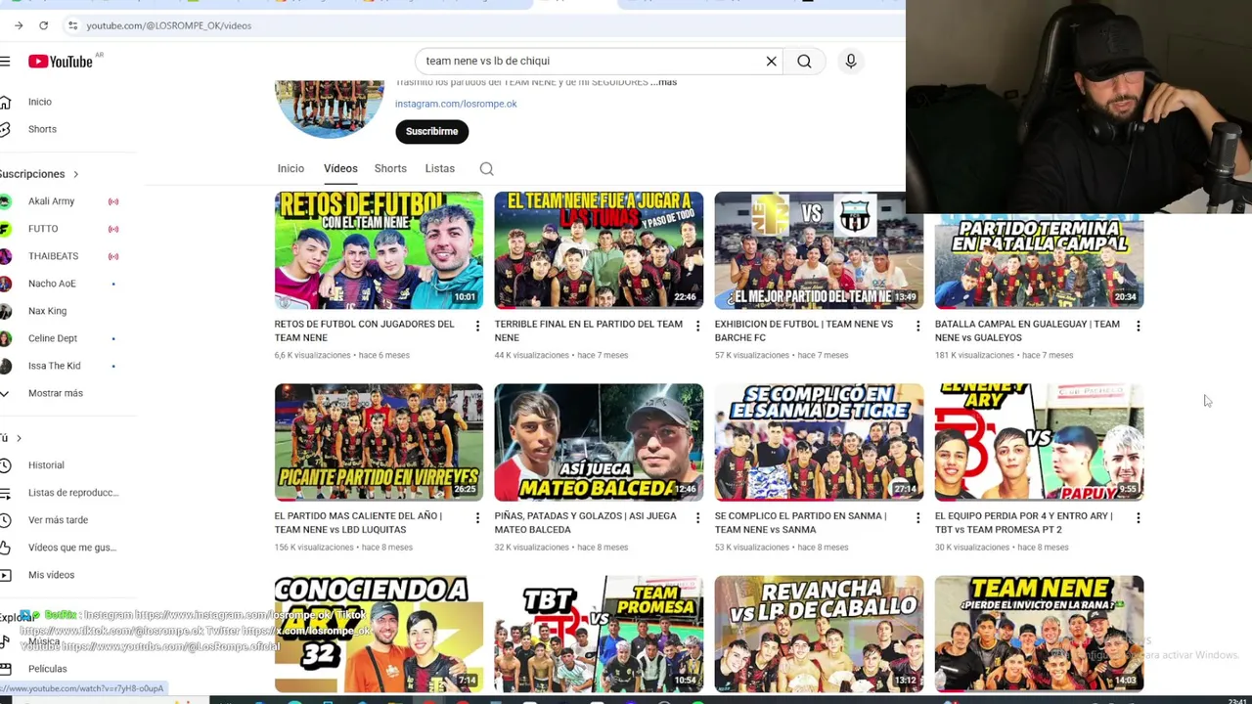Open instagram.com/losrompe.ok link

pyautogui.click(x=456, y=104)
